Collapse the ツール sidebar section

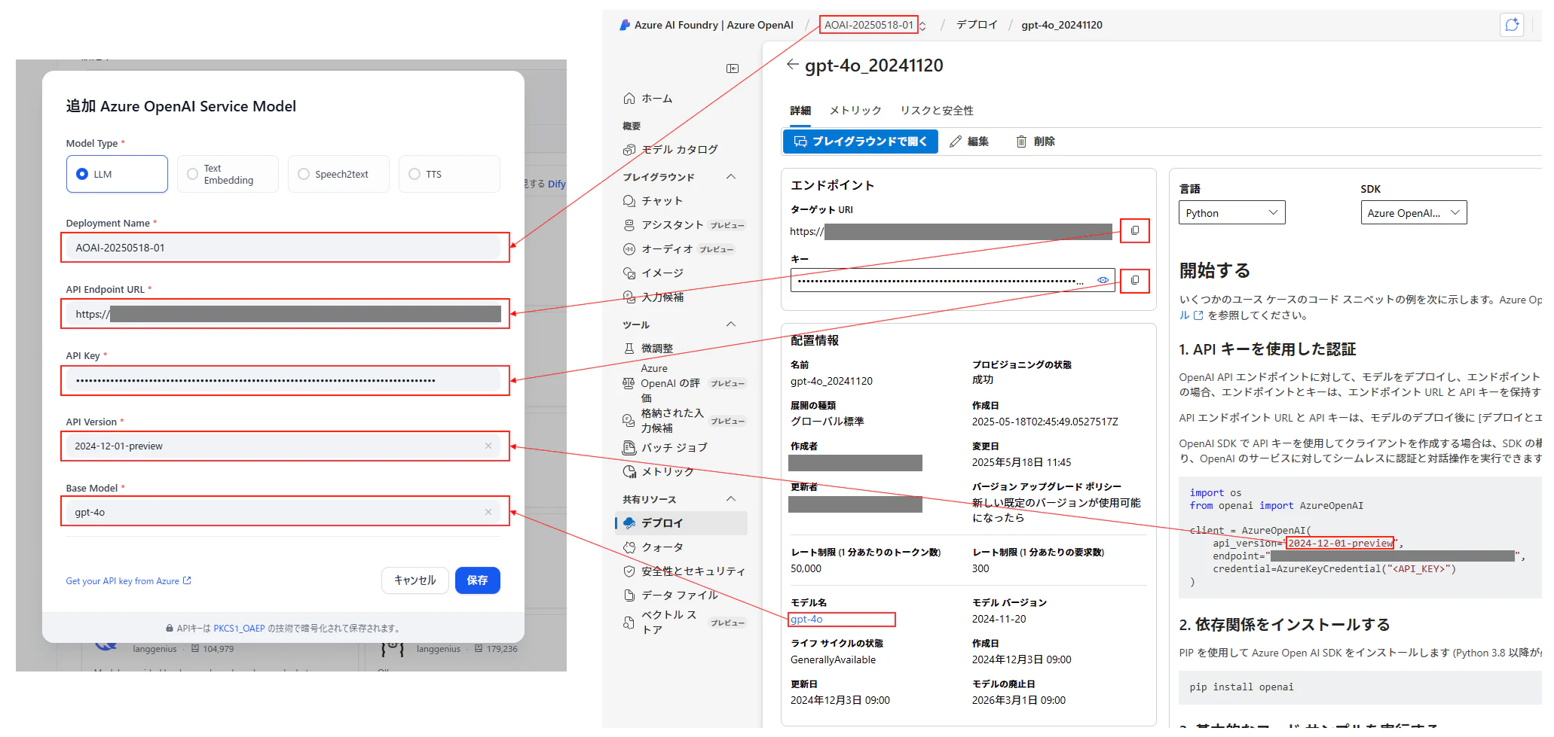click(x=730, y=324)
